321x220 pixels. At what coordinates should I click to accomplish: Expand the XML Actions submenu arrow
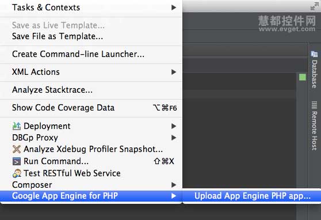(174, 72)
